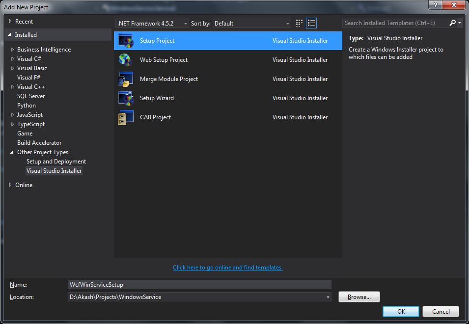Switch templates to small icons view
The width and height of the screenshot is (469, 324).
coord(299,23)
